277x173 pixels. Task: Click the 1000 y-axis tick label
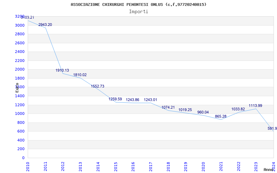click(x=20, y=114)
